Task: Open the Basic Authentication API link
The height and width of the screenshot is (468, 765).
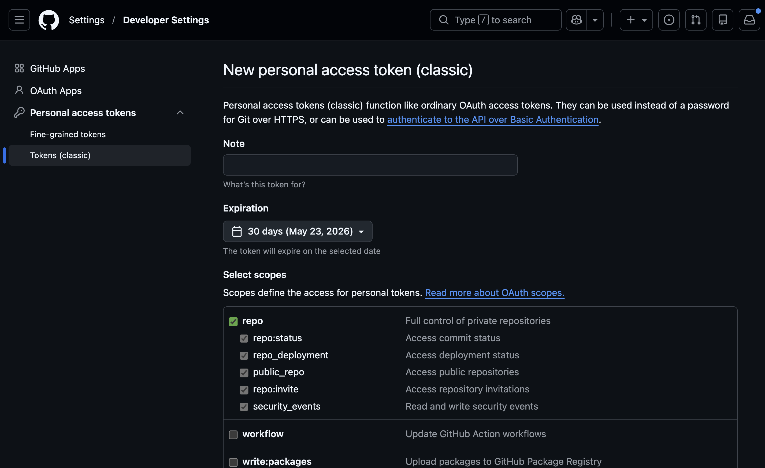Action: pyautogui.click(x=493, y=120)
